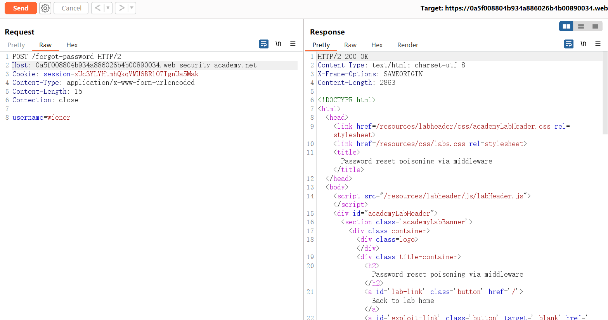Click the a id='lab-link' line in response

click(x=444, y=292)
